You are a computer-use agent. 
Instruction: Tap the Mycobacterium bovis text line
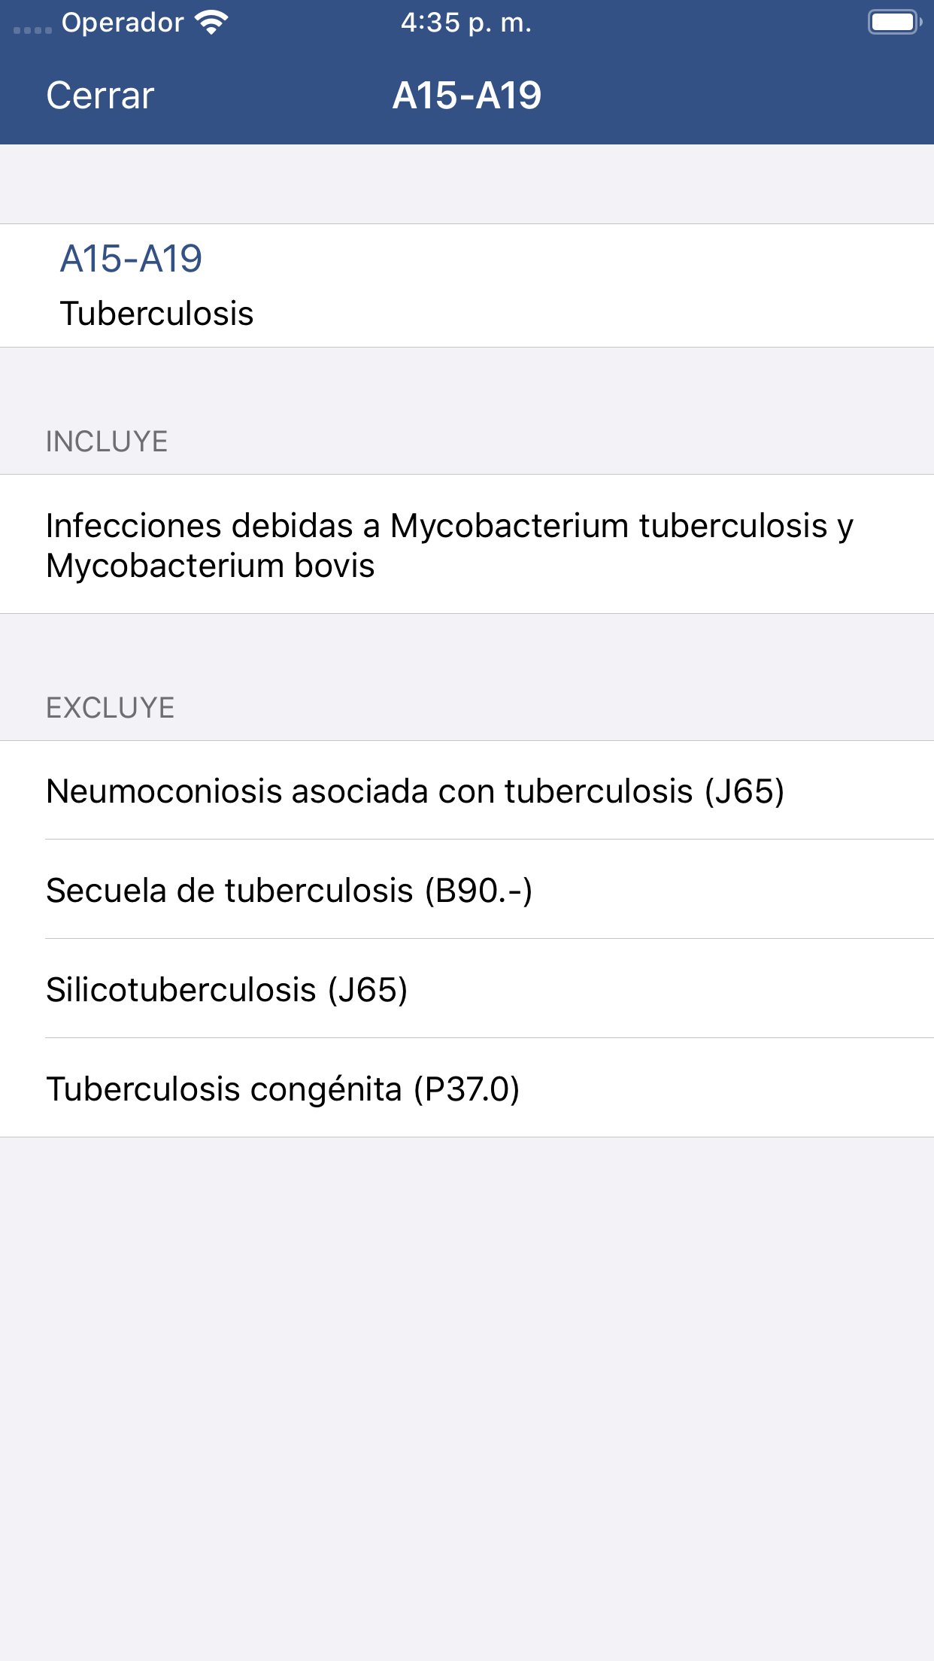[211, 566]
